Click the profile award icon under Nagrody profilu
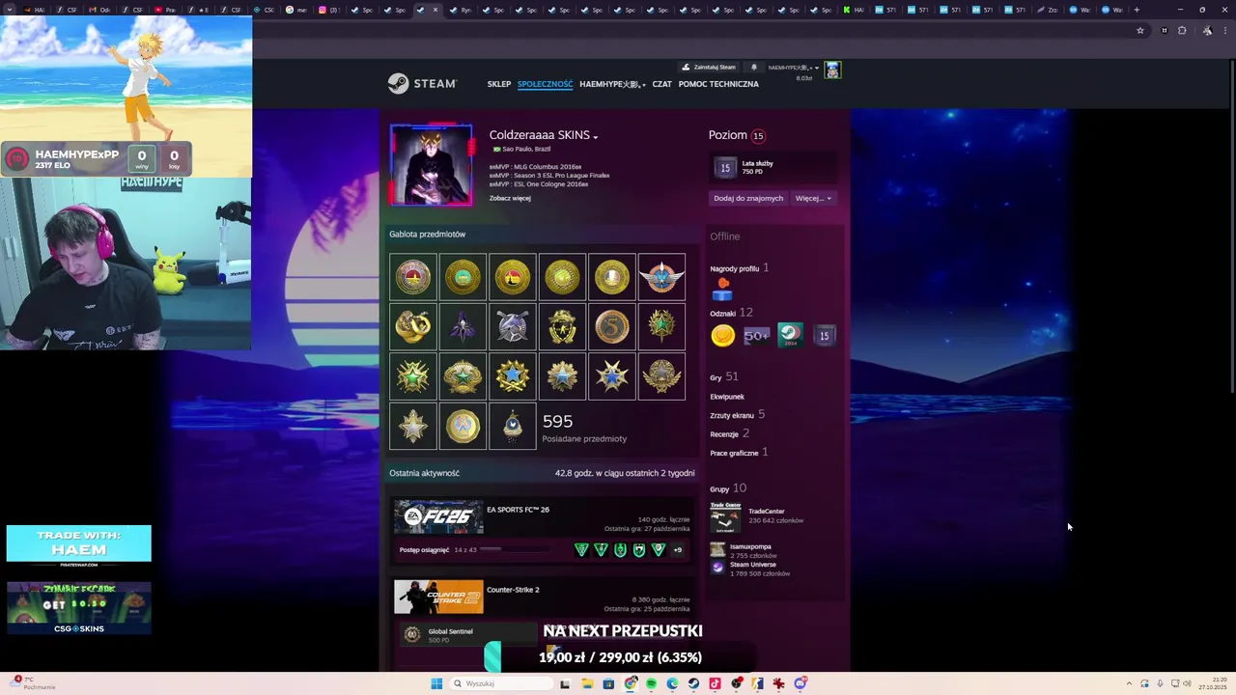Screen dimensions: 1236x695 click(x=722, y=289)
